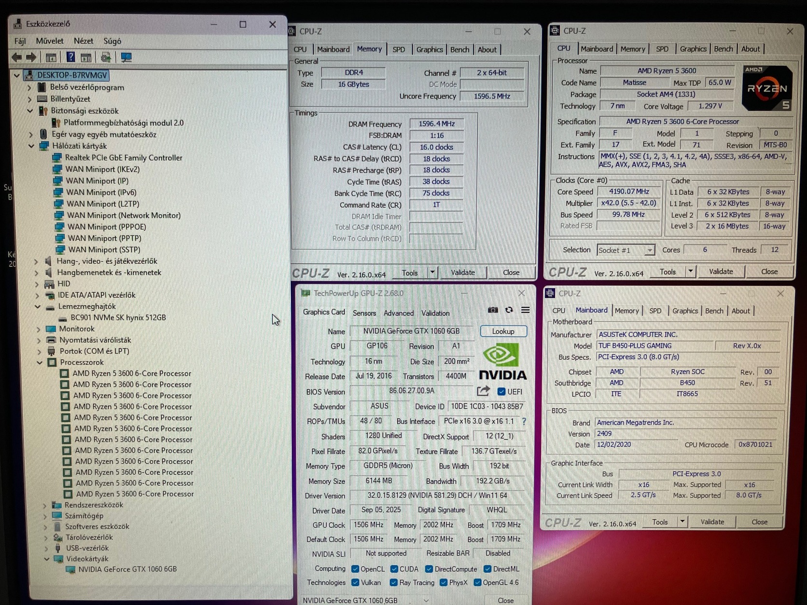This screenshot has width=807, height=605.
Task: Click the back arrow in Eszközkezelő toolbar
Action: pyautogui.click(x=16, y=57)
